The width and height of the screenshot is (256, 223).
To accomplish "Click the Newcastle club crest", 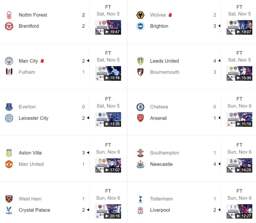I will click(x=140, y=164).
